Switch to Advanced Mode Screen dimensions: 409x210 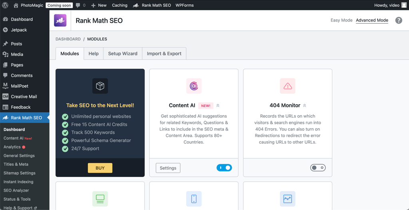[x=372, y=20]
